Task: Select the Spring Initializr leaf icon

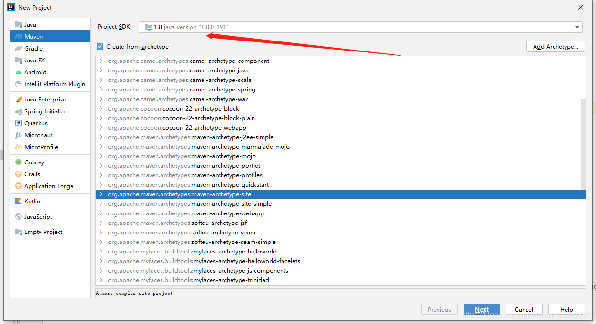Action: point(19,111)
